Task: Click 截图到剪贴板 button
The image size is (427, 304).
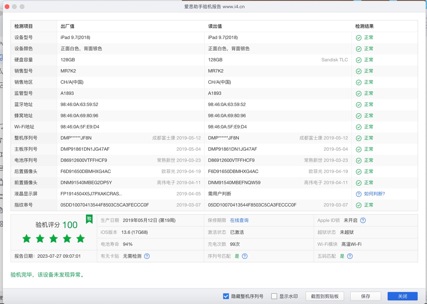Action: pos(324,296)
